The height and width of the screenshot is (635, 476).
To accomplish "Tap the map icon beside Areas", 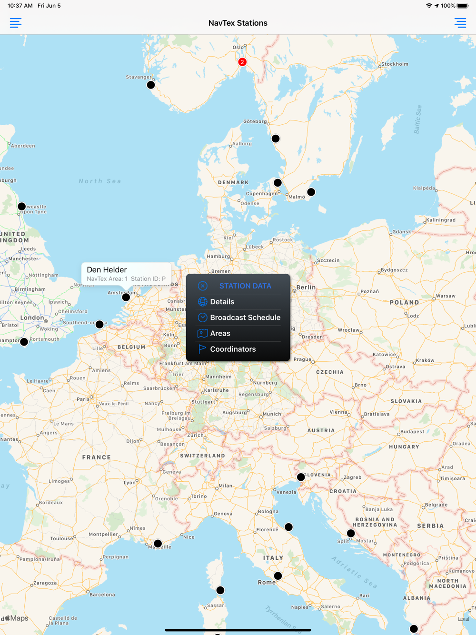I will coord(203,333).
